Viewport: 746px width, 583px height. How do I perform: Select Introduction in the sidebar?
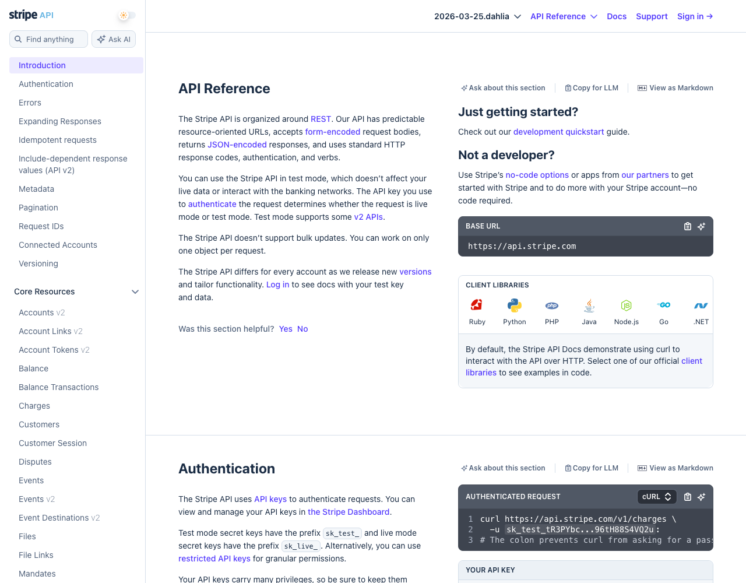click(76, 65)
